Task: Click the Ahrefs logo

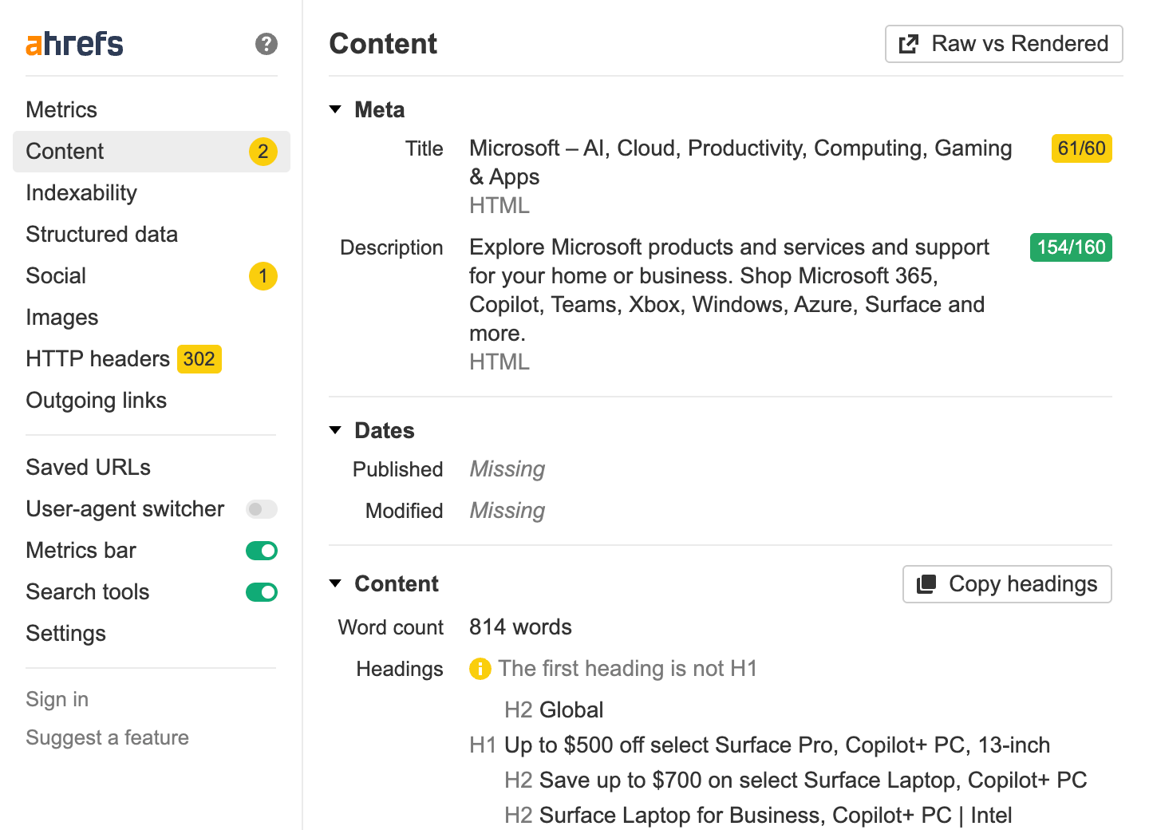Action: 73,44
